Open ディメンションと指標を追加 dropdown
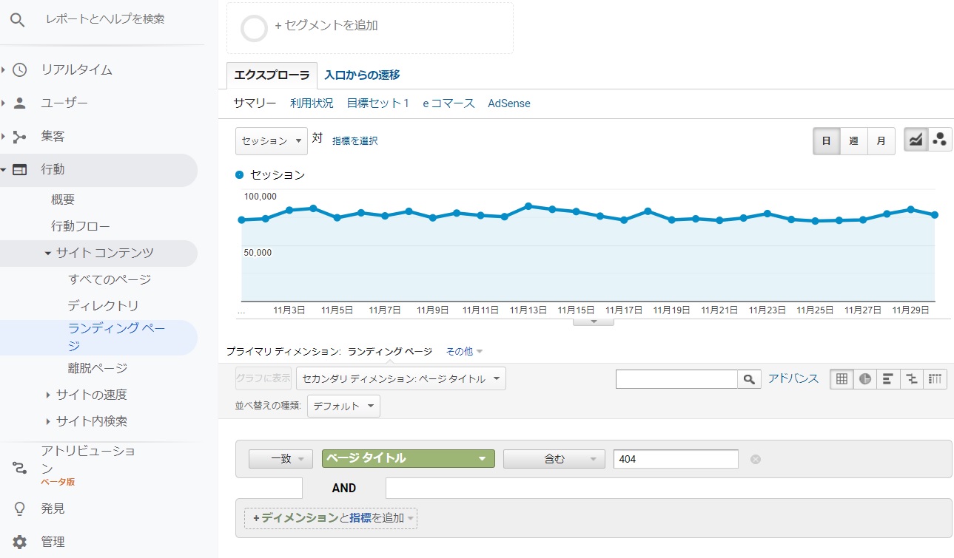Viewport: 954px width, 558px height. (331, 518)
